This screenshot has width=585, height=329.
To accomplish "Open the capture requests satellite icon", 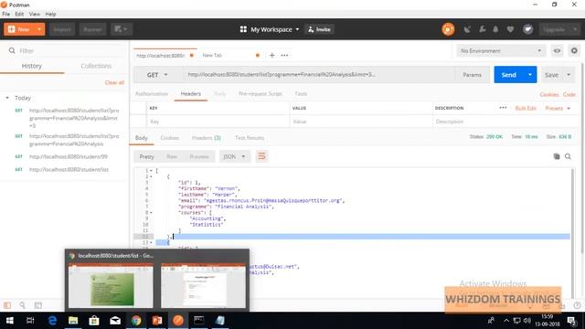I will [x=467, y=29].
